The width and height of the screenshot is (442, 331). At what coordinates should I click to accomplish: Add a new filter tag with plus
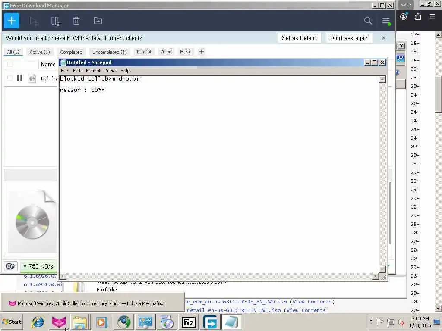201,52
